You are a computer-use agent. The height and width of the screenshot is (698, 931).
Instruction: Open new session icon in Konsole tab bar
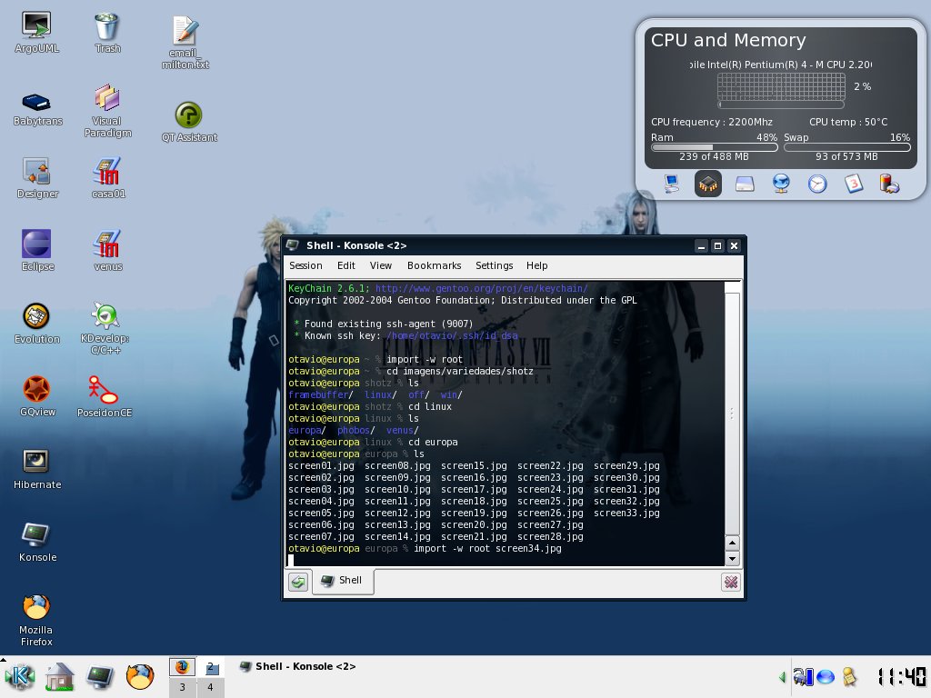coord(298,583)
